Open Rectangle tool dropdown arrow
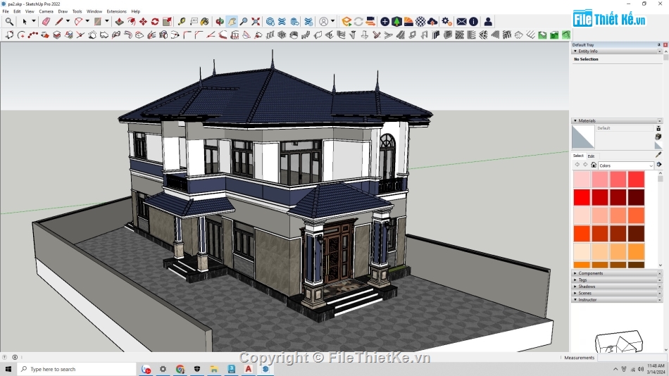 click(106, 21)
